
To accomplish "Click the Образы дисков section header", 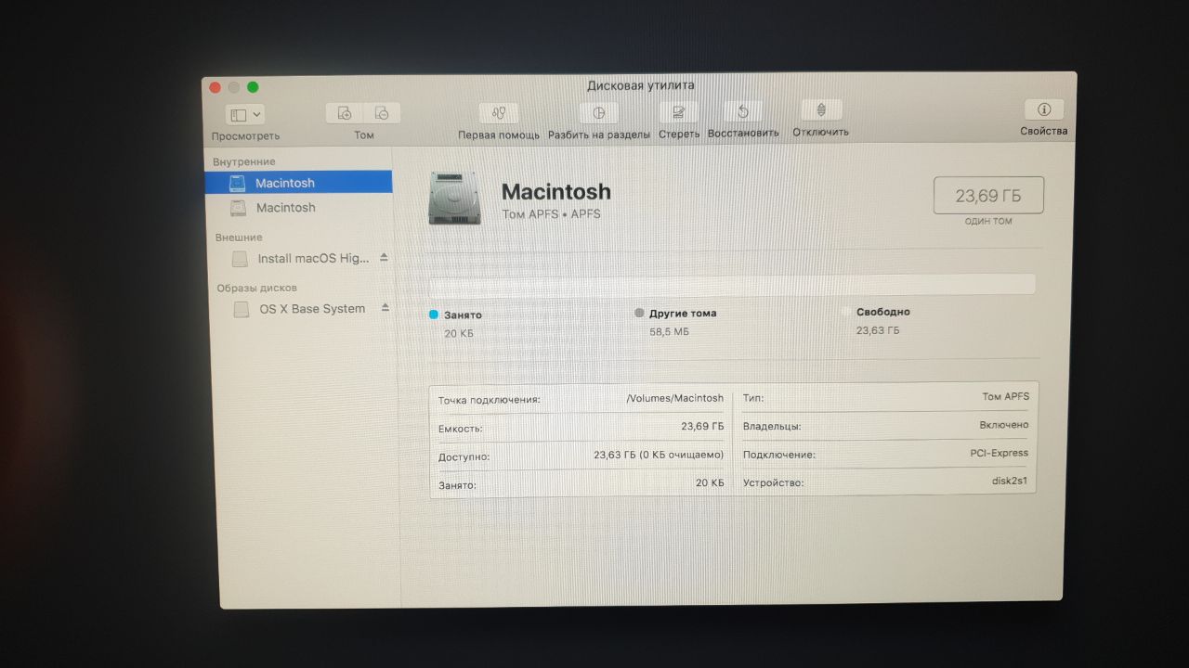I will [257, 288].
